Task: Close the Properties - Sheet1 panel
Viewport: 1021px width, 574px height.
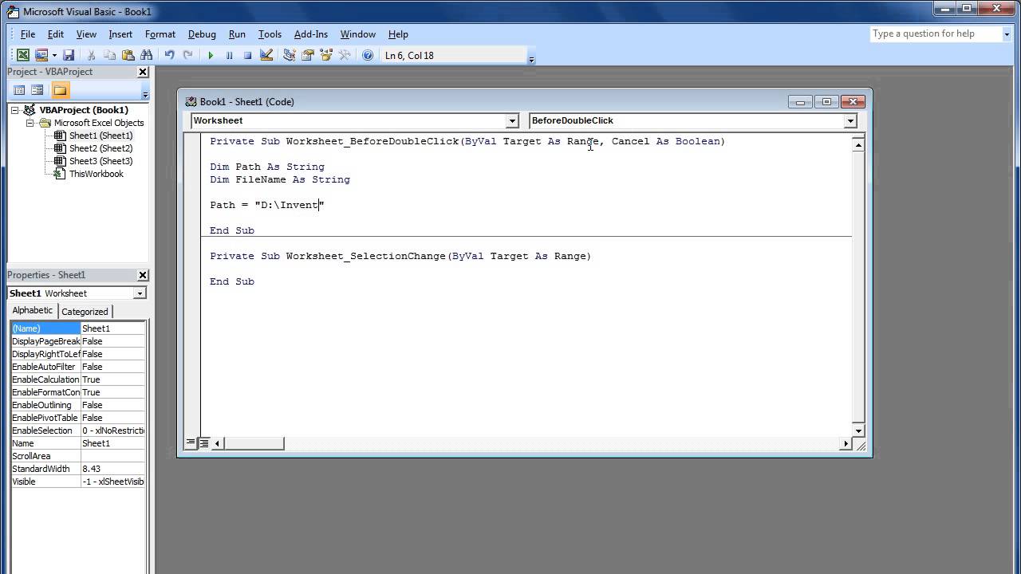Action: [x=143, y=275]
